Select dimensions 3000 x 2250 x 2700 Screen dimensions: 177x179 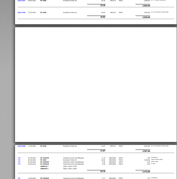(x=70, y=167)
